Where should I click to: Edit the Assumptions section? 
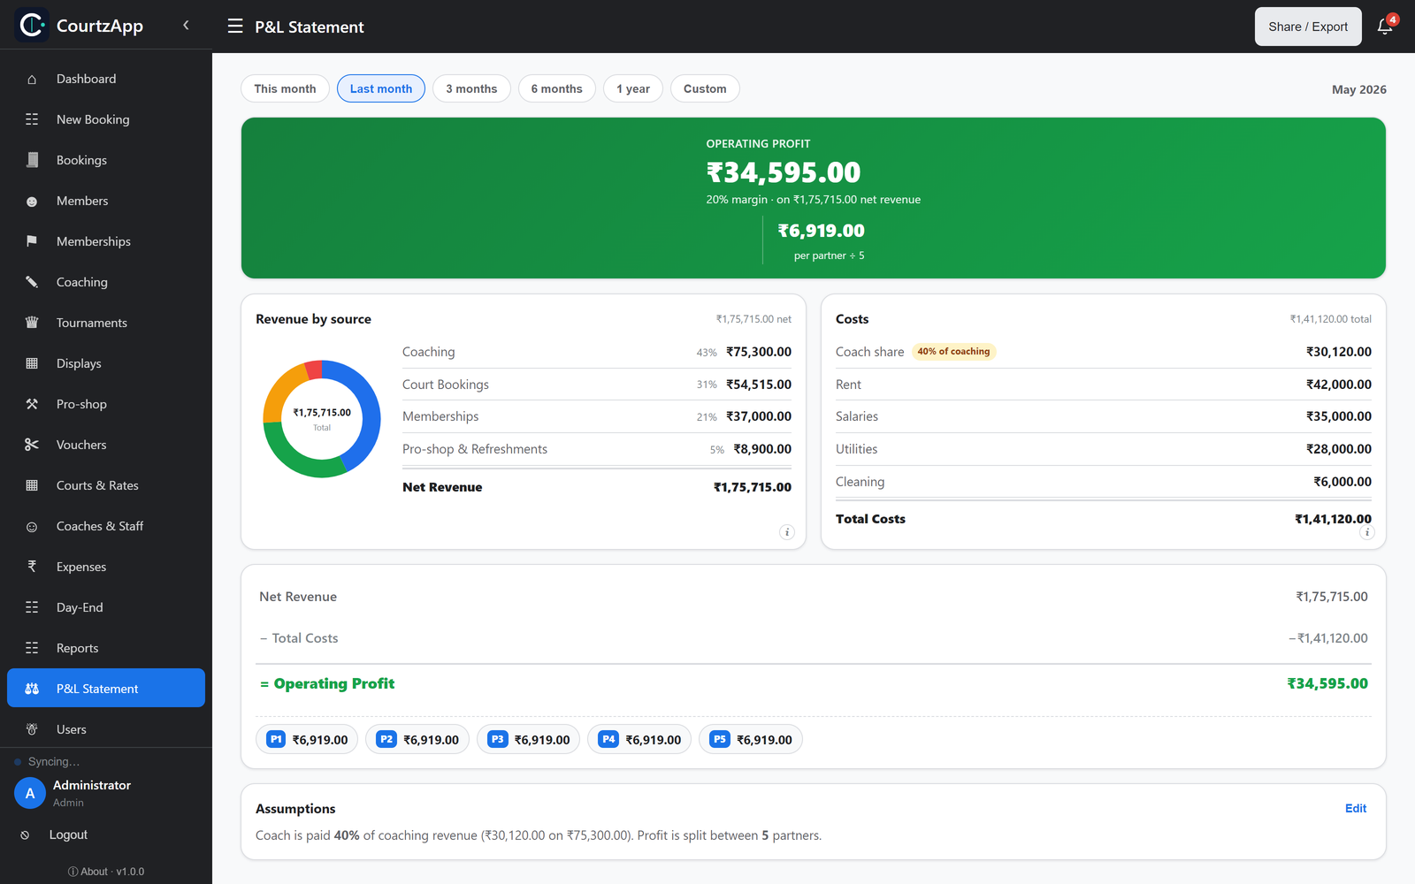(1356, 808)
